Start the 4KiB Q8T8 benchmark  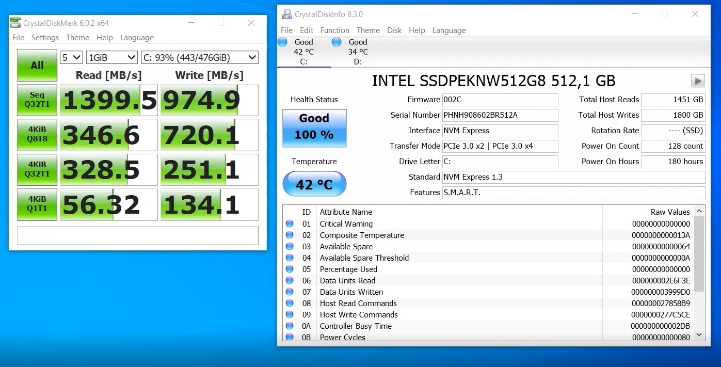[37, 135]
